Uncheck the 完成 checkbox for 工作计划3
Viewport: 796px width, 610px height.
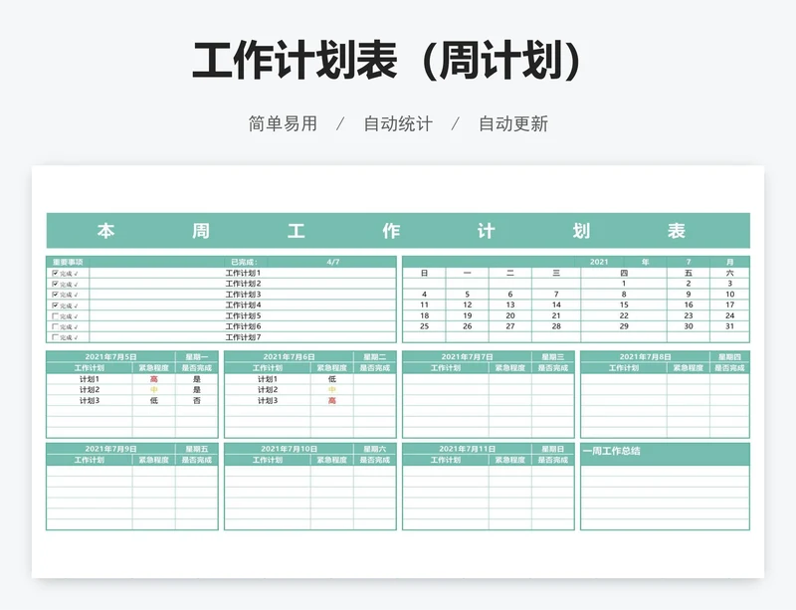(56, 295)
